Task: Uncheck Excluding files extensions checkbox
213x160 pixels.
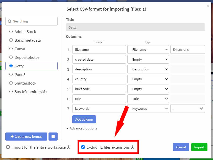Action: click(83, 147)
